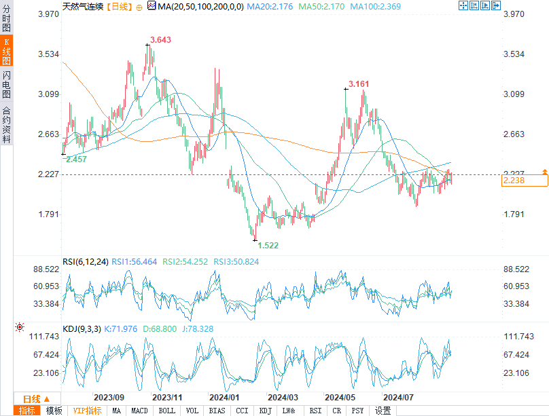Toggle the VOL indicator button

pos(192,411)
